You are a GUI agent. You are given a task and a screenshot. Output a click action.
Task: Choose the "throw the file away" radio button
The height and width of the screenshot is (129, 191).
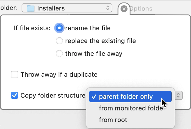point(59,54)
